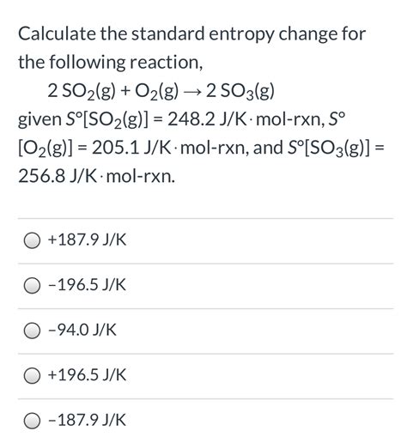Click the '−187.9 J/K' answer label text
407x443 pixels.
(87, 420)
